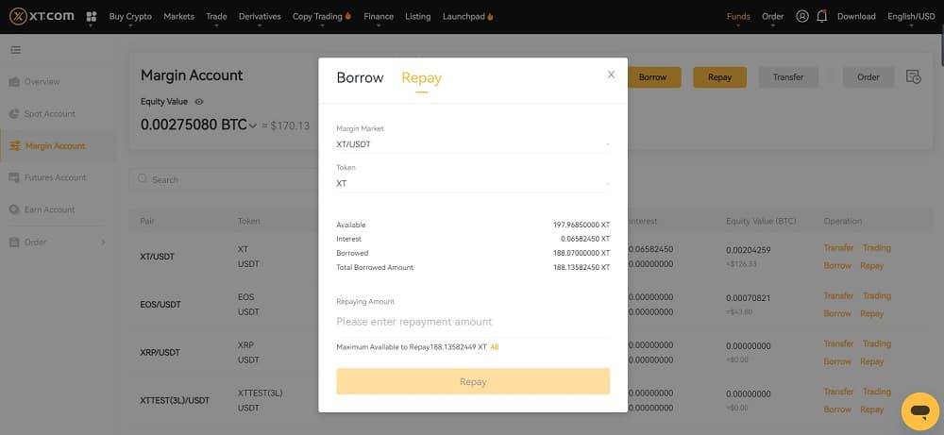Open Markets in the top navigation
The width and height of the screenshot is (944, 435).
pyautogui.click(x=178, y=16)
